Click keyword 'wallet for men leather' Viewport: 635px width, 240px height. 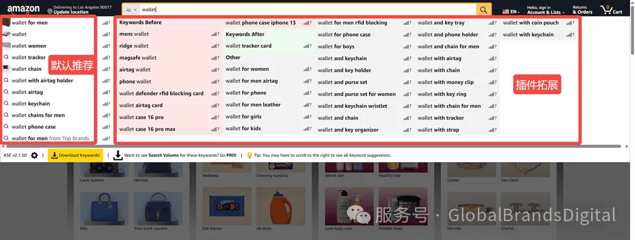click(x=253, y=105)
